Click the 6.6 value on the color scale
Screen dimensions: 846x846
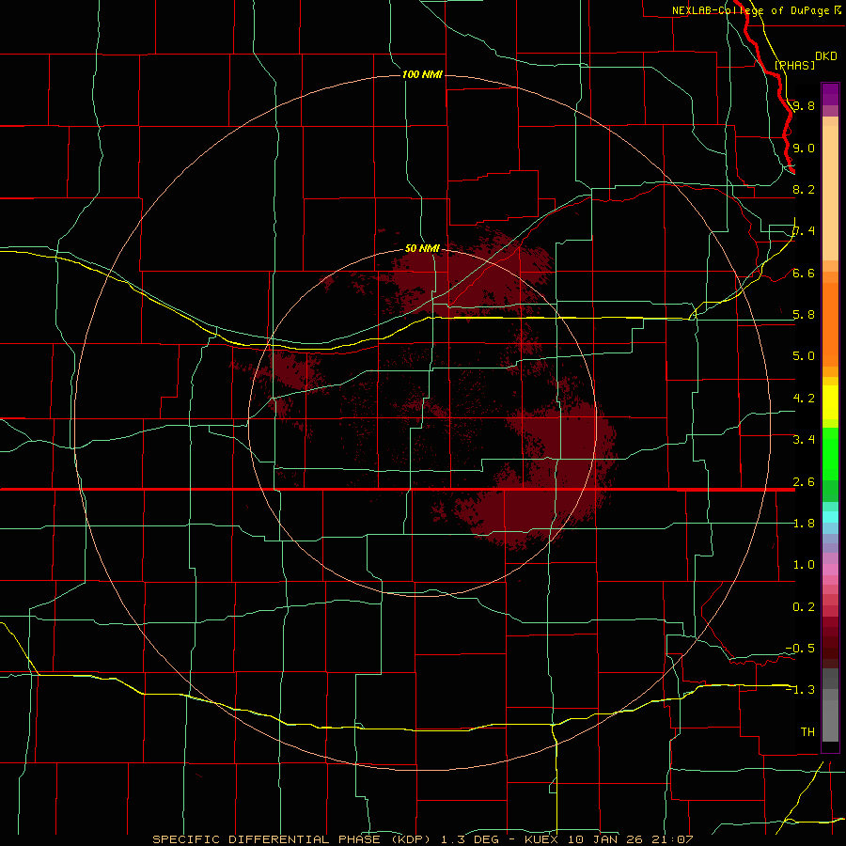(x=804, y=273)
